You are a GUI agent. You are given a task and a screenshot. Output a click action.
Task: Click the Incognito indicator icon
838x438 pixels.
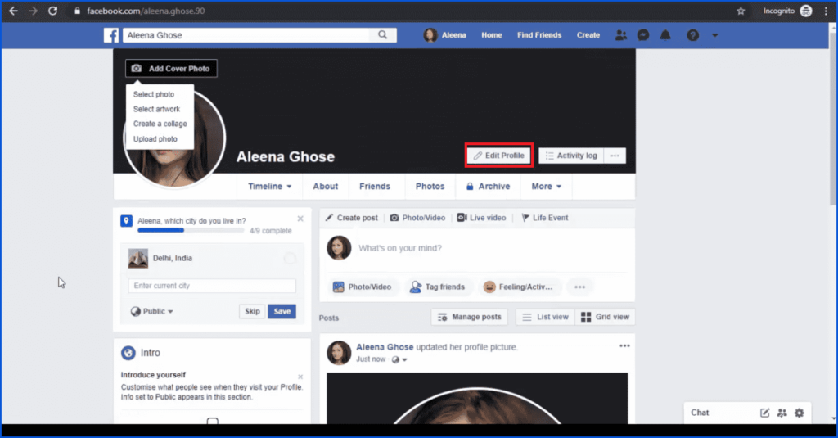tap(806, 11)
